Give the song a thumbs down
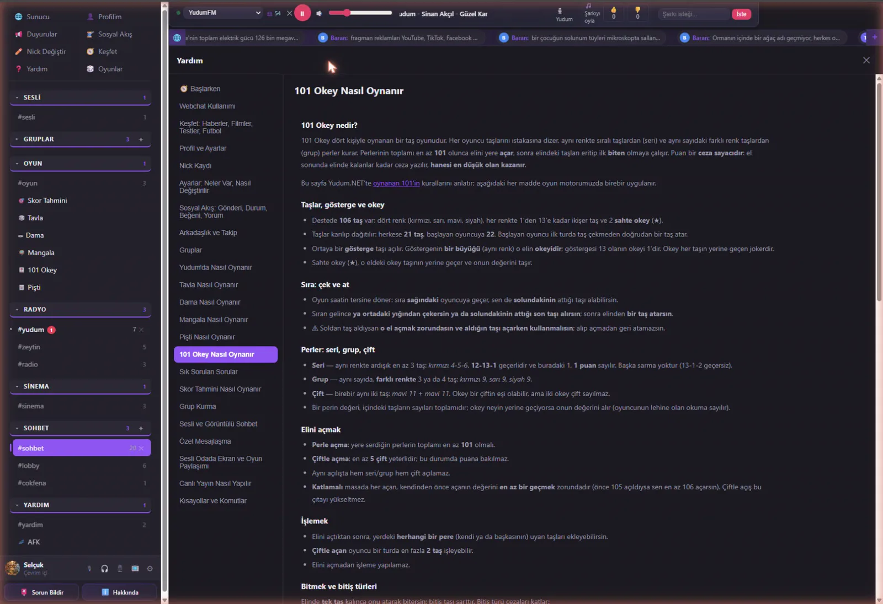Image resolution: width=883 pixels, height=604 pixels. [637, 13]
